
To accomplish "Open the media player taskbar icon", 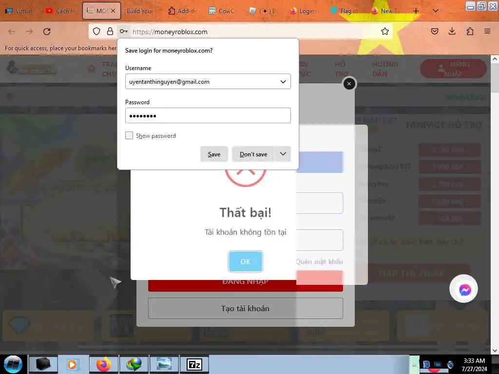I will pos(73,364).
